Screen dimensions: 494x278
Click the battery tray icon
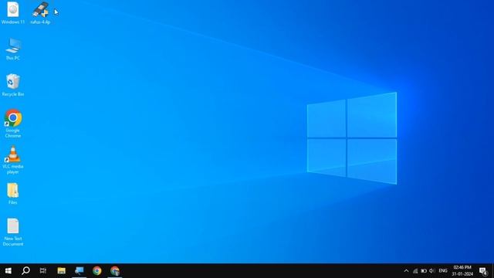(x=424, y=271)
